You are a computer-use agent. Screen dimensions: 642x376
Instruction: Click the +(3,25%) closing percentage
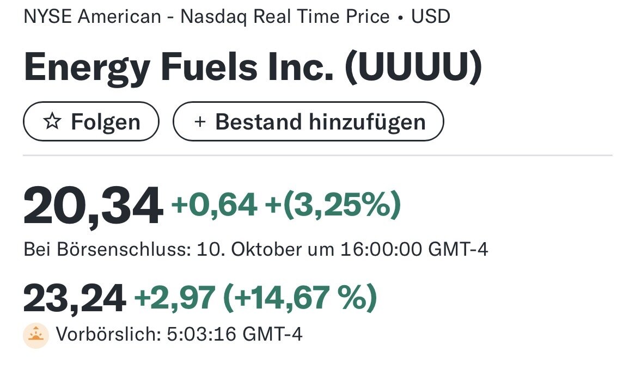click(332, 205)
